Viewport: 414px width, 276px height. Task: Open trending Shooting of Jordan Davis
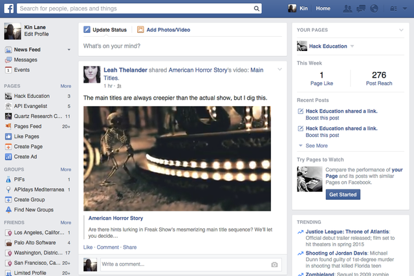click(336, 253)
